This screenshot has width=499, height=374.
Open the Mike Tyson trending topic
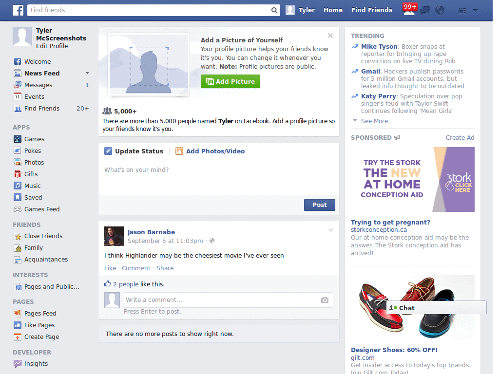click(379, 46)
